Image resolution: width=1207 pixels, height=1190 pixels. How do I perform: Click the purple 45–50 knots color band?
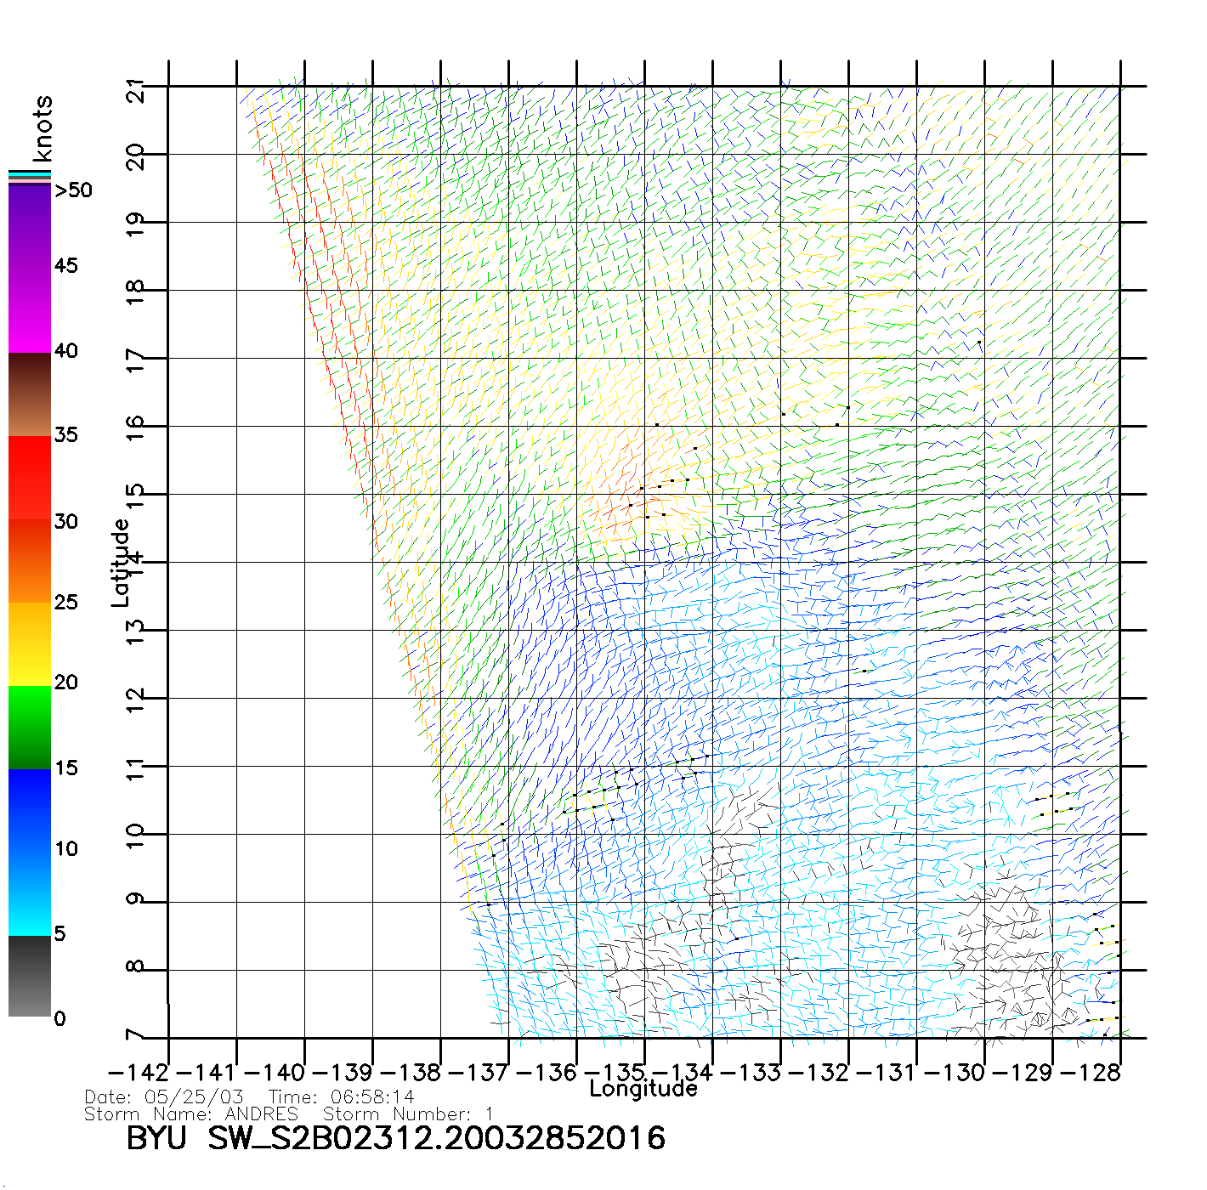tap(30, 225)
